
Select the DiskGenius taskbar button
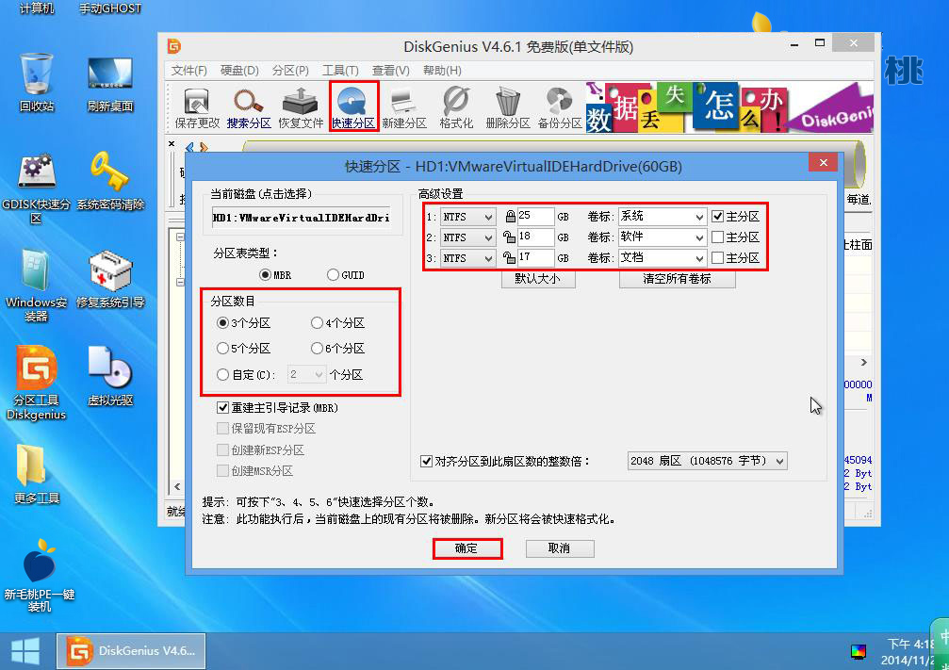coord(131,651)
